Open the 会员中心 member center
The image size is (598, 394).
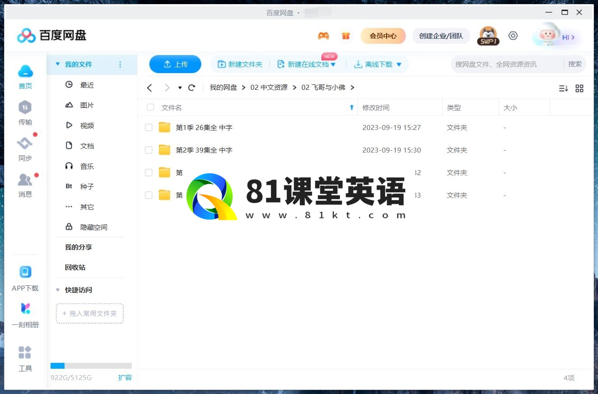[383, 36]
